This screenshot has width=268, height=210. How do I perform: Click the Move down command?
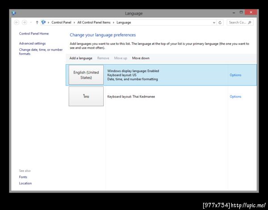click(141, 58)
